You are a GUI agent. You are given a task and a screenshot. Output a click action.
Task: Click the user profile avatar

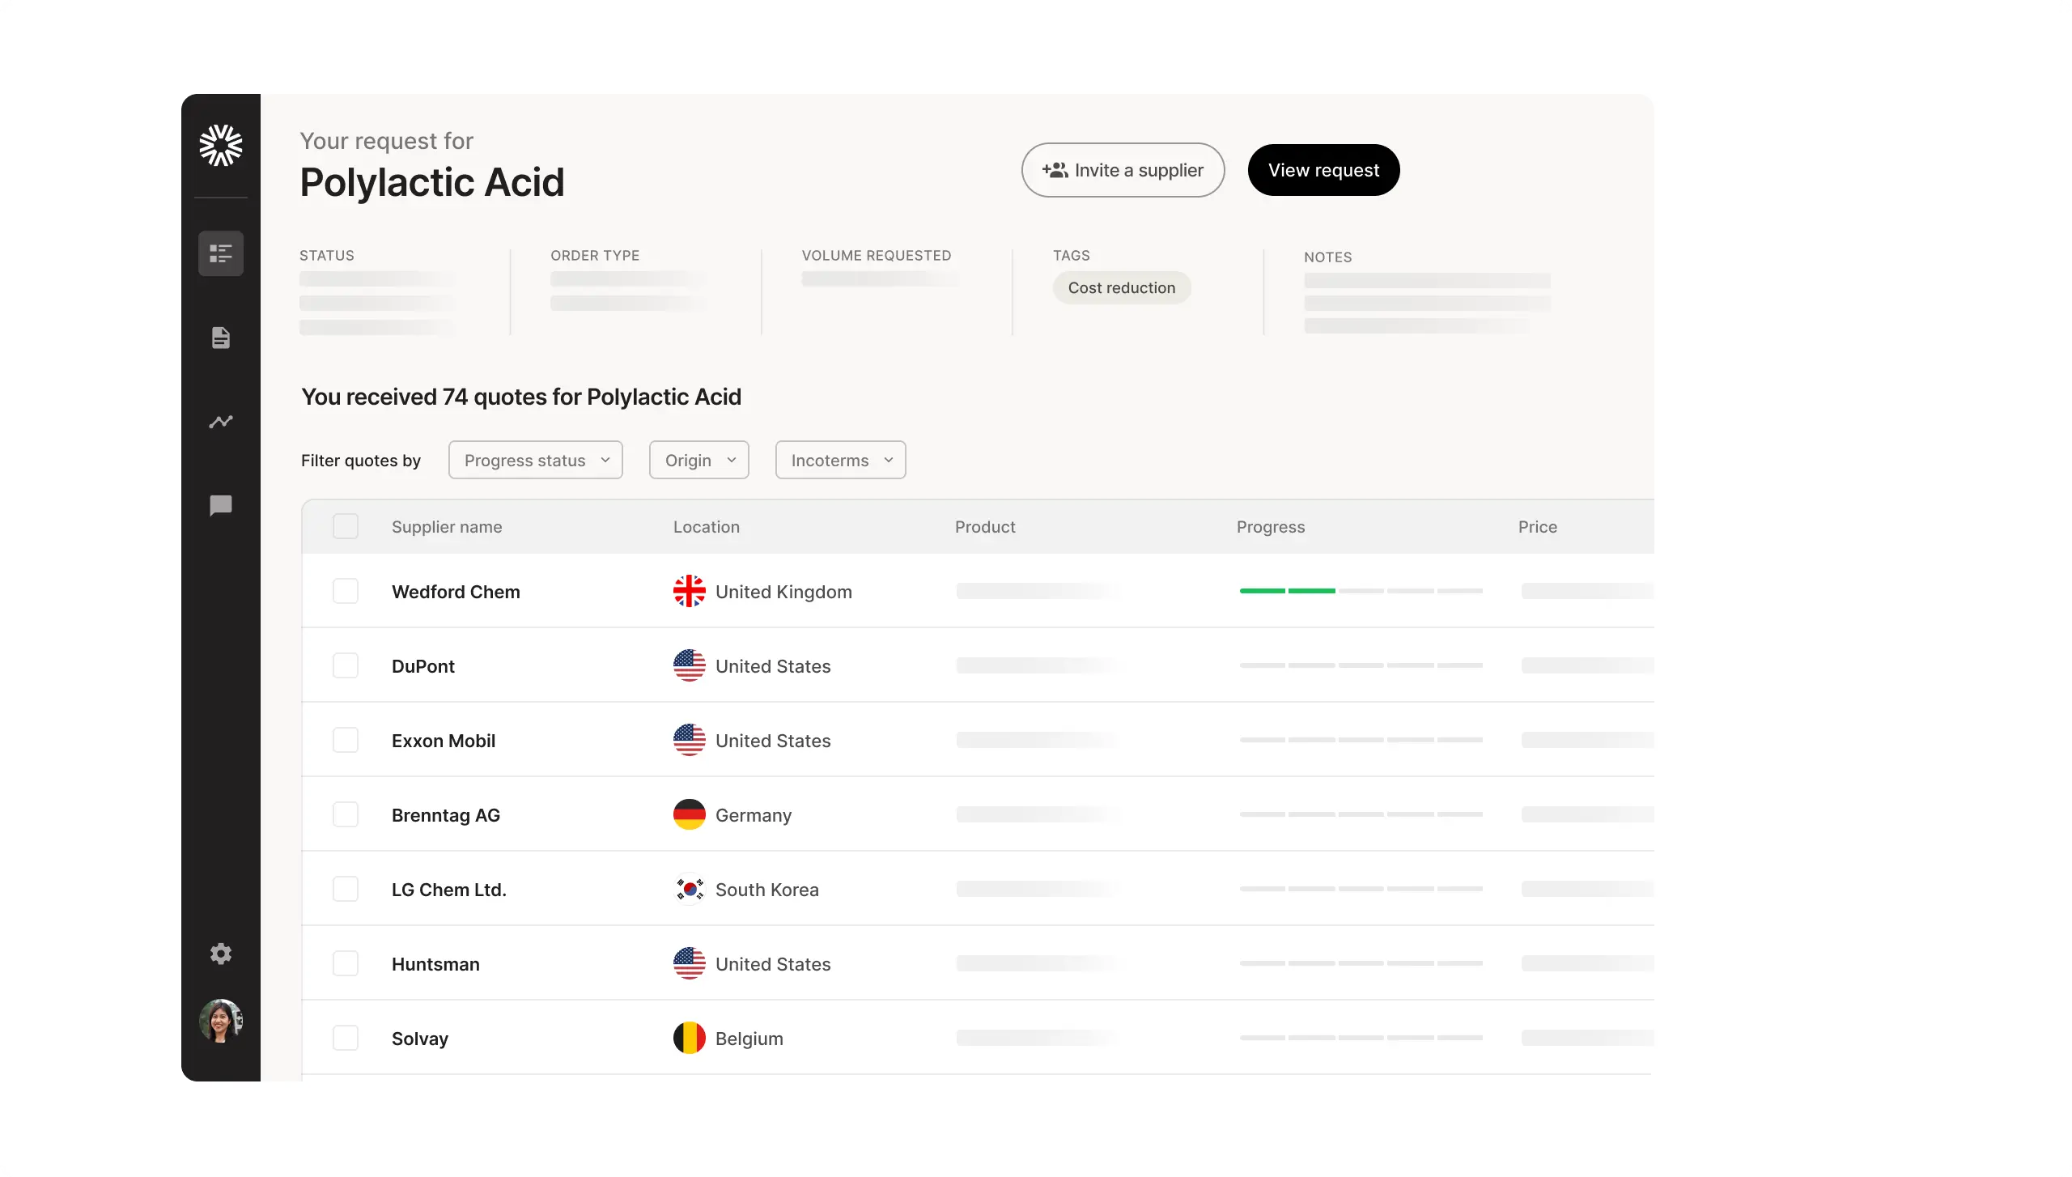pyautogui.click(x=220, y=1020)
